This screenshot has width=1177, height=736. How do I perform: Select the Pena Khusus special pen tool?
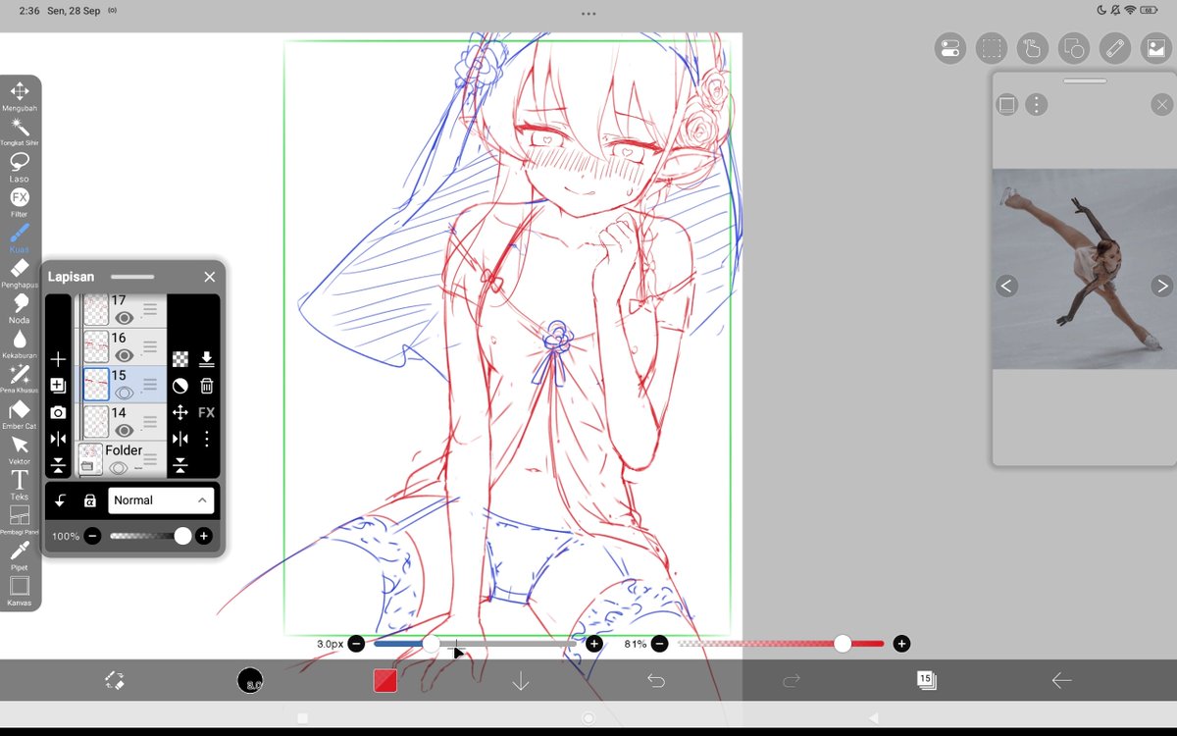(20, 379)
